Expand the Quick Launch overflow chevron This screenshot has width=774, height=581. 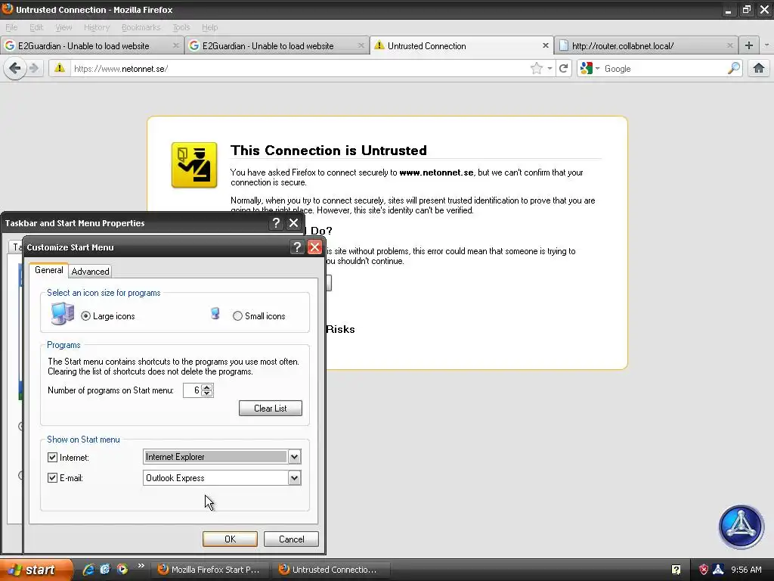click(x=141, y=565)
